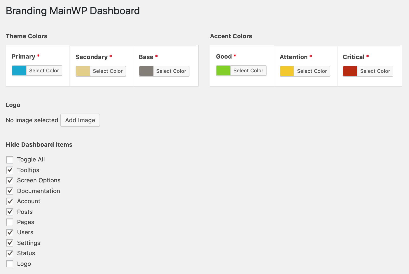Uncheck the Documentation checkbox
Image resolution: width=409 pixels, height=274 pixels.
10,191
